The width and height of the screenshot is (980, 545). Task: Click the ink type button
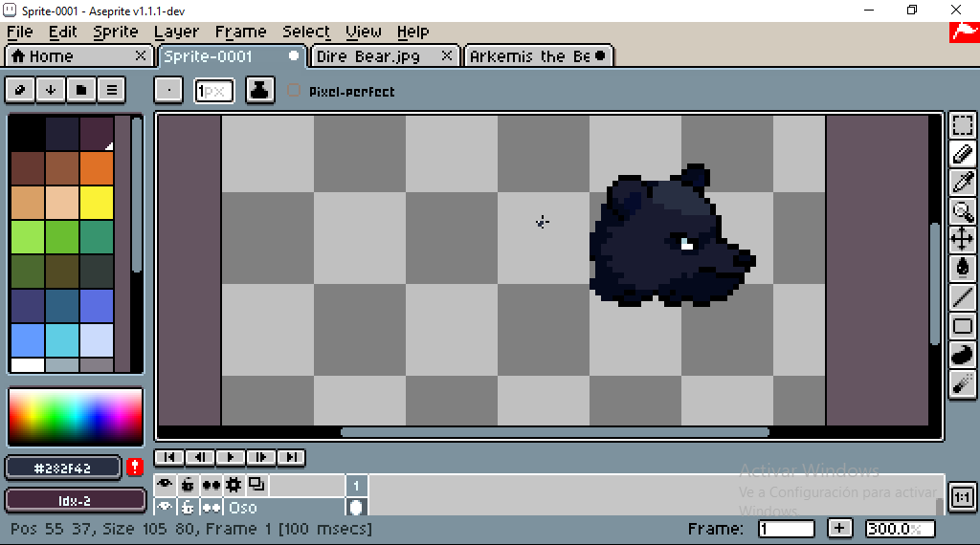pyautogui.click(x=258, y=91)
